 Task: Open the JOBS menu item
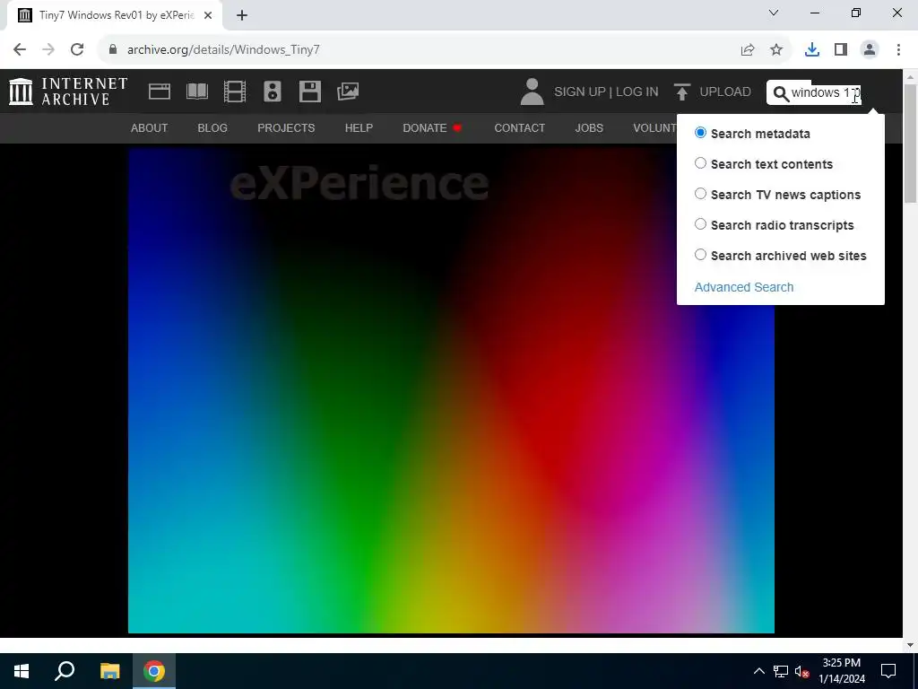pyautogui.click(x=589, y=127)
